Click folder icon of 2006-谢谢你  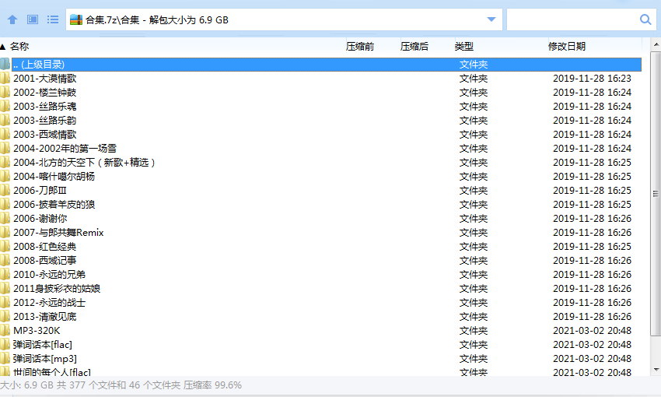click(x=5, y=219)
